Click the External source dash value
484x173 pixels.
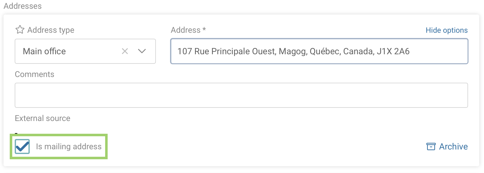(x=16, y=133)
